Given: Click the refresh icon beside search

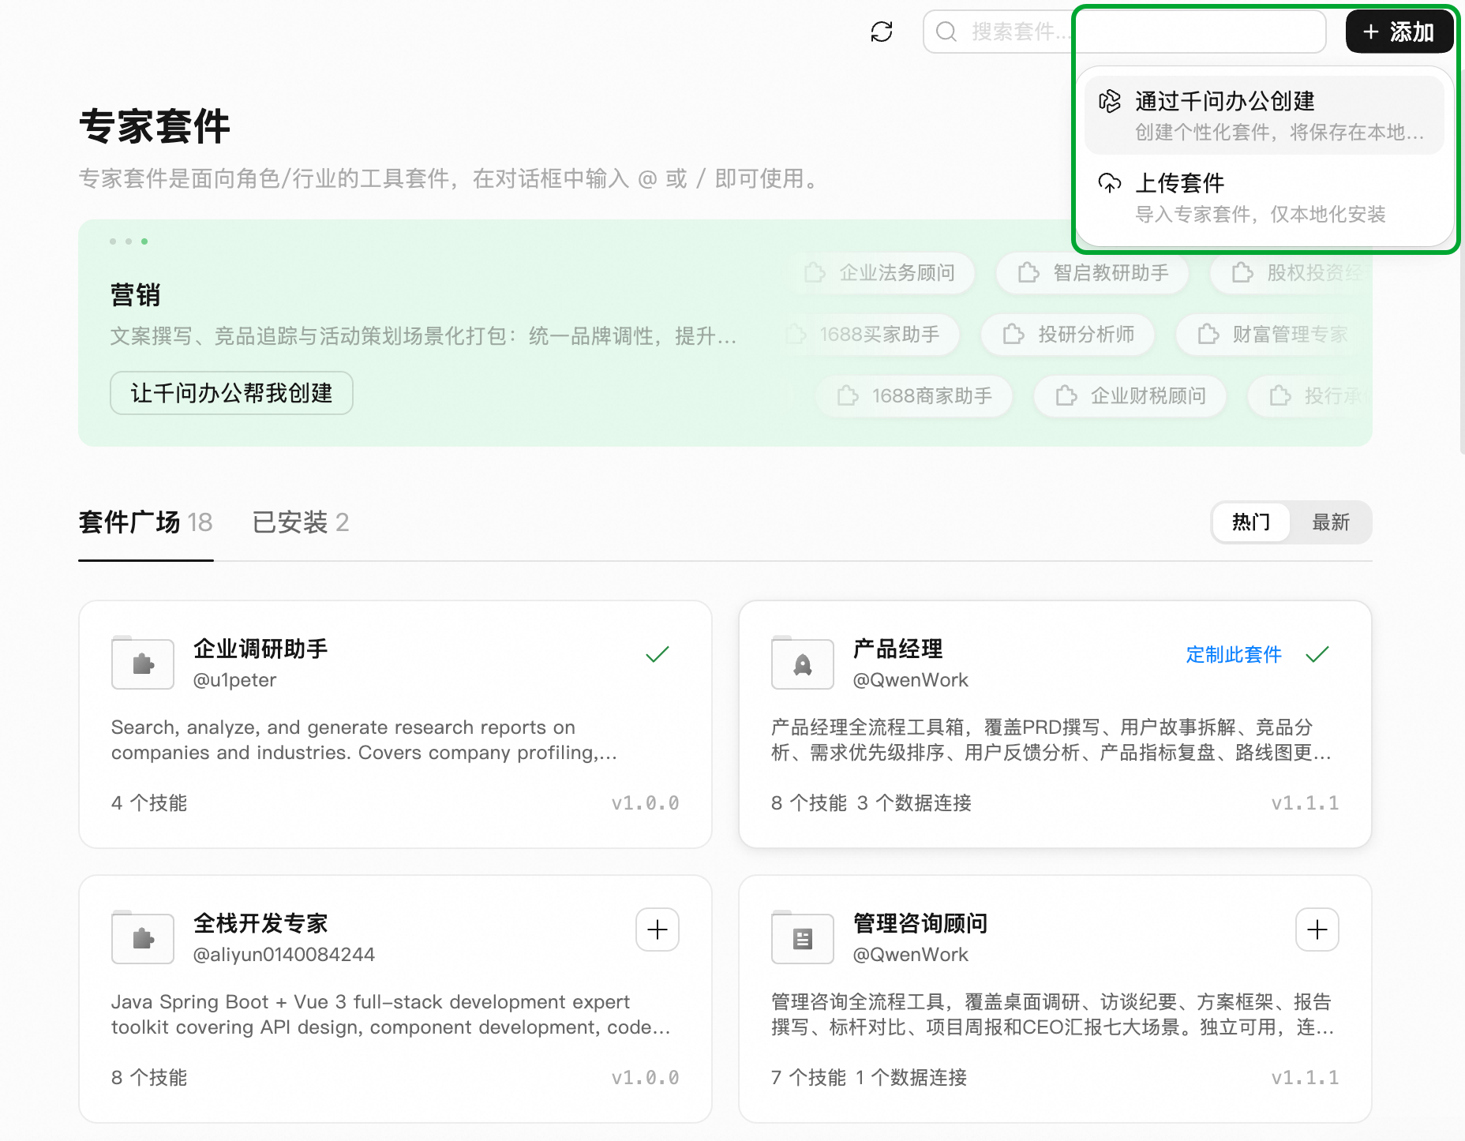Looking at the screenshot, I should point(882,32).
